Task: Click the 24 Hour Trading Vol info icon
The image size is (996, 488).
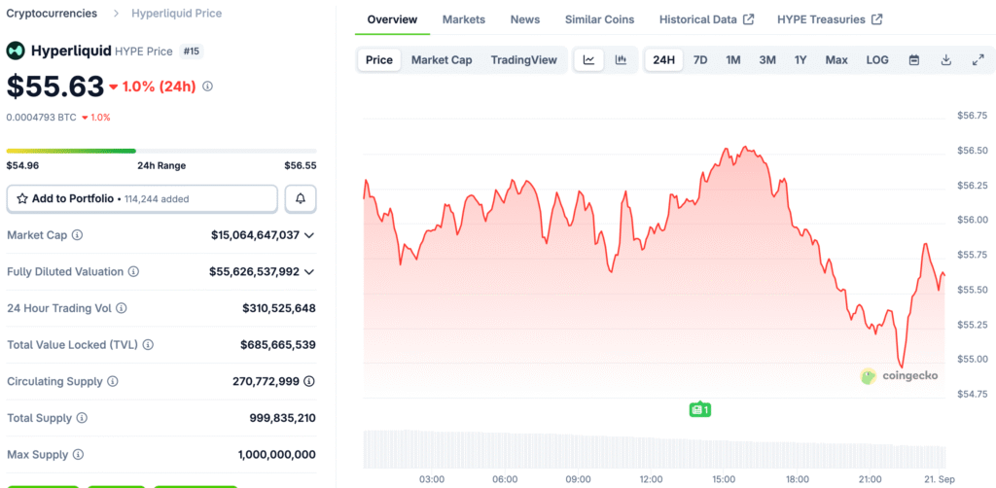Action: pos(122,308)
